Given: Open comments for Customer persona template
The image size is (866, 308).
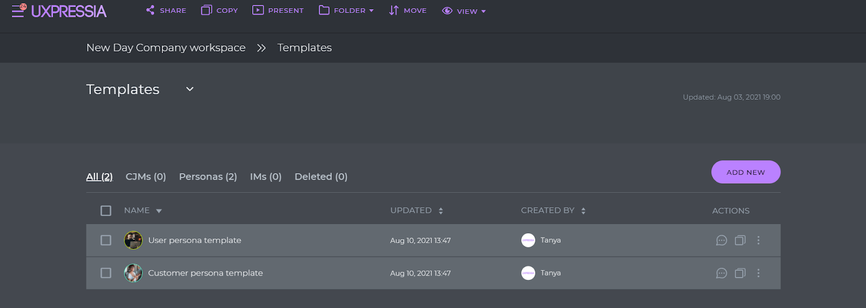Looking at the screenshot, I should click(721, 273).
